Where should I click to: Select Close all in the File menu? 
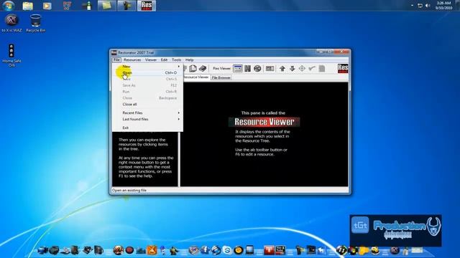coord(148,104)
